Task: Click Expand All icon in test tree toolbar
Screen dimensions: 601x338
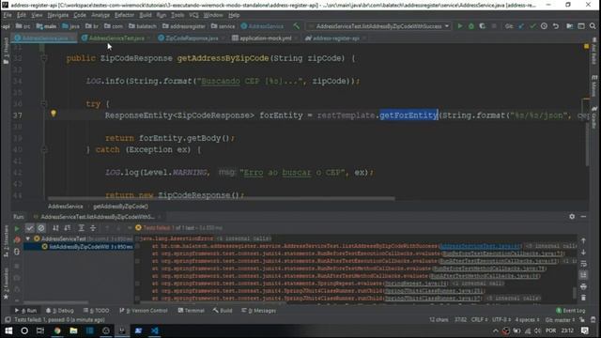Action: [x=82, y=228]
